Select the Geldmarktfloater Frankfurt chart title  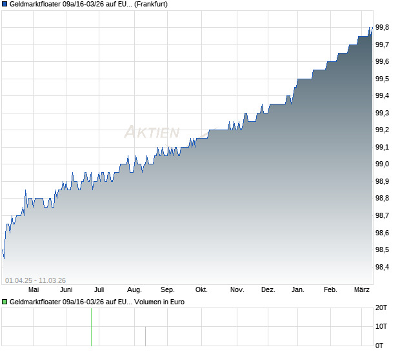[x=88, y=4]
